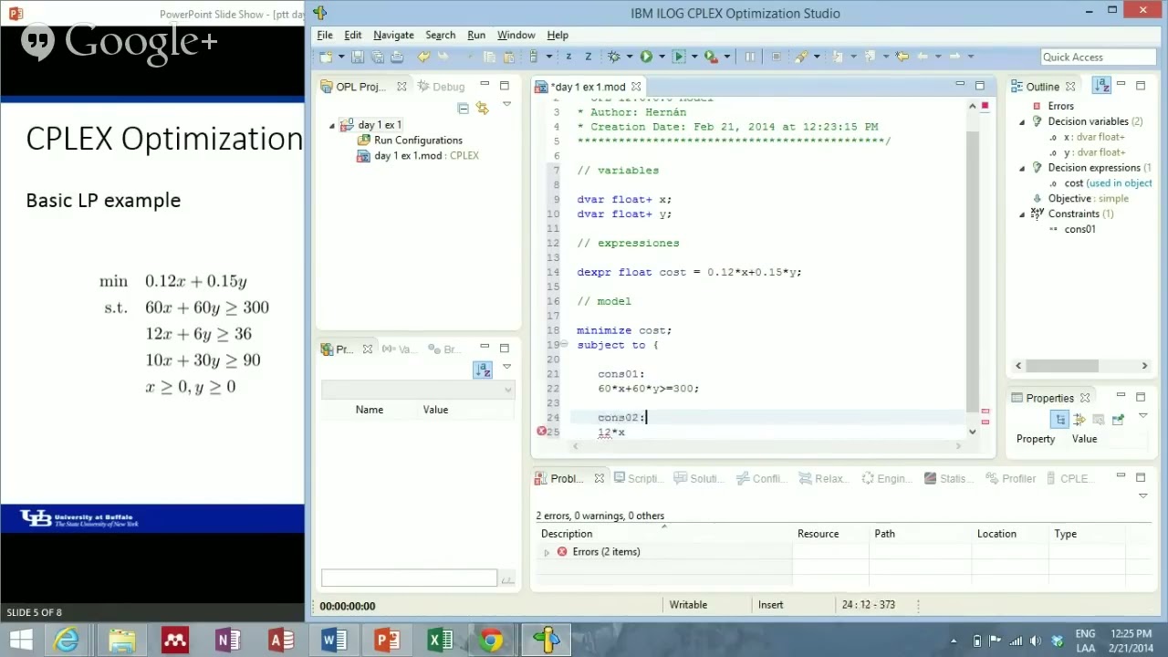Image resolution: width=1168 pixels, height=657 pixels.
Task: Close the Outline view
Action: click(1070, 87)
